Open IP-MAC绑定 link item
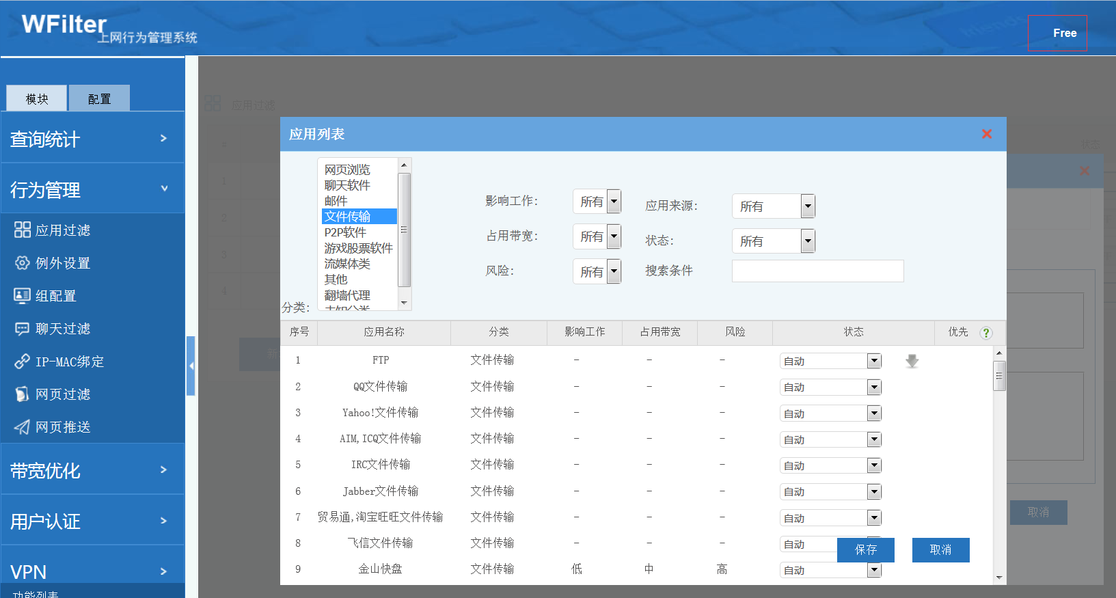 (x=69, y=362)
